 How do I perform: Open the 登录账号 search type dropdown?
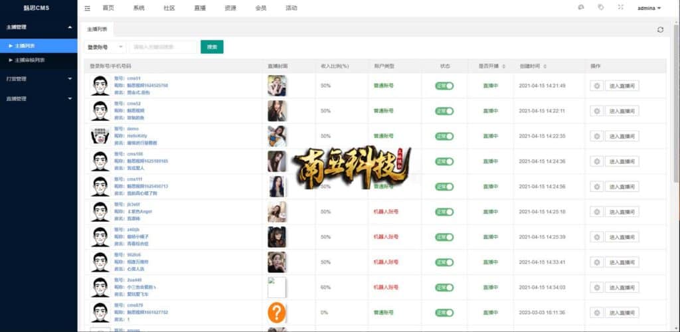pos(105,46)
